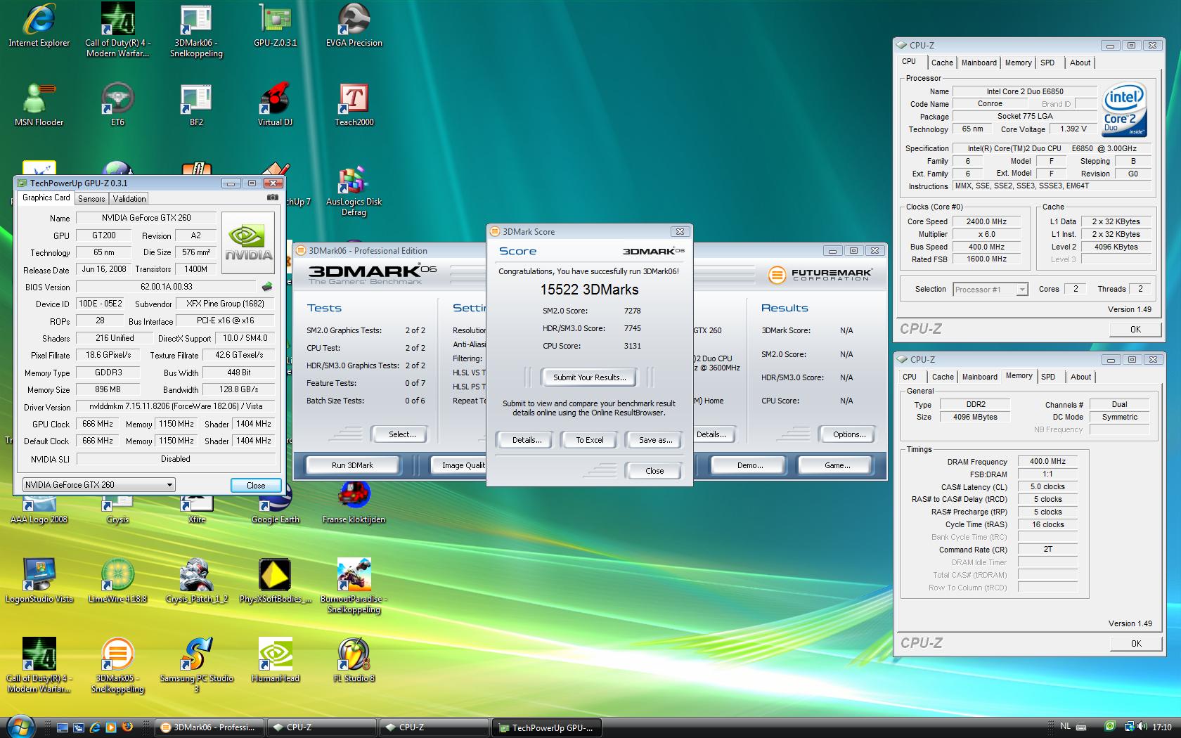This screenshot has height=738, width=1181.
Task: Click Image Quality button in 3DMark06
Action: (459, 465)
